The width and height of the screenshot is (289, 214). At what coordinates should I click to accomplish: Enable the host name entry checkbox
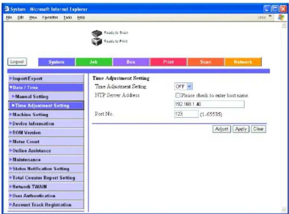coord(178,95)
